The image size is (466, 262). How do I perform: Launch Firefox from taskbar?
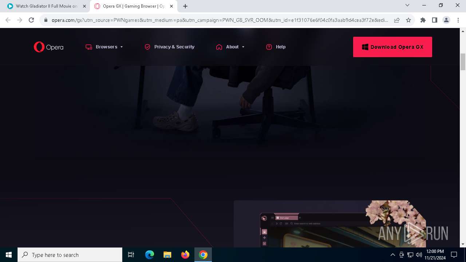click(x=185, y=255)
